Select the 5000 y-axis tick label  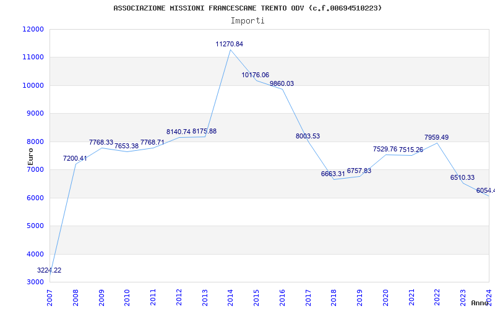35,226
